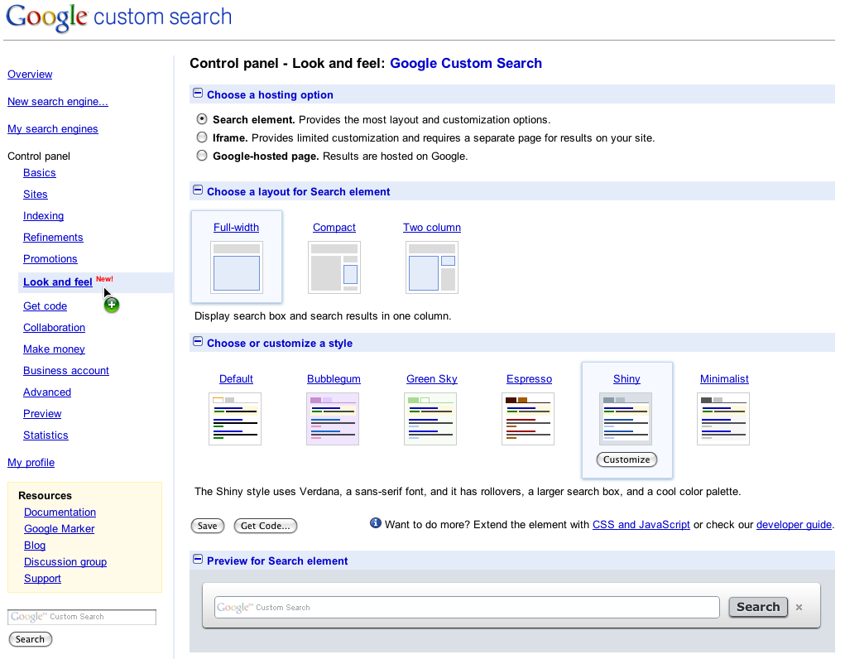
Task: Open Business account page
Action: pyautogui.click(x=65, y=371)
